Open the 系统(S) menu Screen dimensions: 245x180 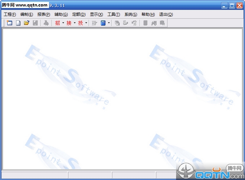pos(131,15)
